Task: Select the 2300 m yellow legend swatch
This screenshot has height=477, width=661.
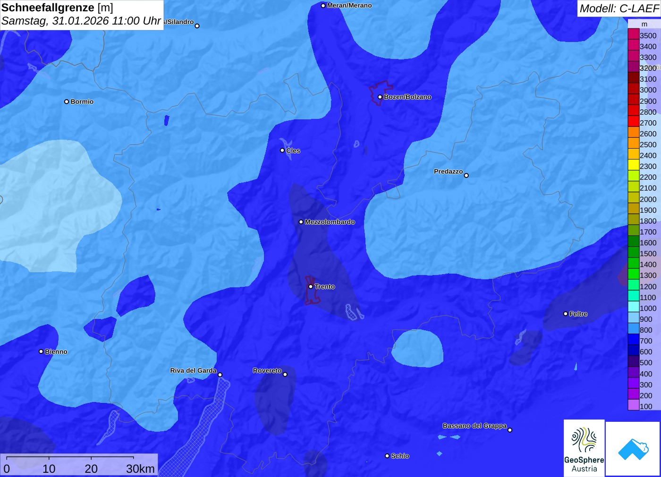Action: tap(634, 165)
